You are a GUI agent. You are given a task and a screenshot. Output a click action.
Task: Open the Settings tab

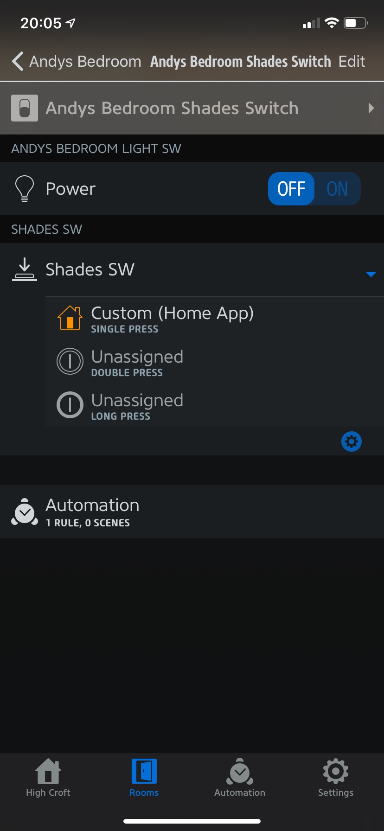(336, 778)
